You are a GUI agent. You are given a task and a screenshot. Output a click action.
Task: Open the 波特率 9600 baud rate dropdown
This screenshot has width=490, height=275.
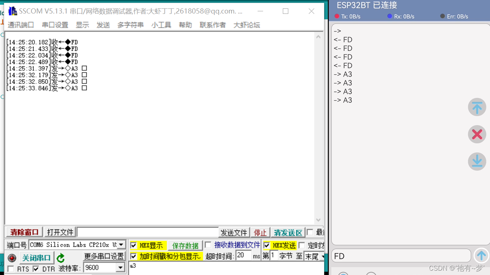(x=121, y=268)
